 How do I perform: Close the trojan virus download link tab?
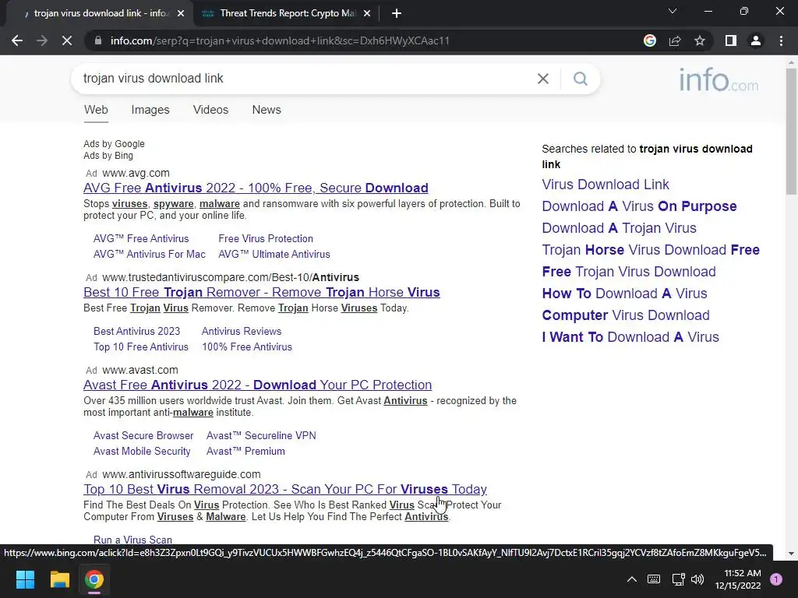pos(181,13)
